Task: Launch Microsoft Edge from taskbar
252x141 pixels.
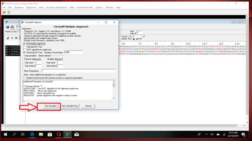Action: point(32,134)
